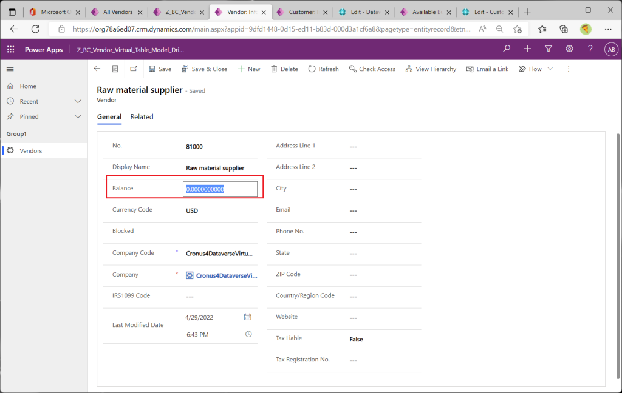The width and height of the screenshot is (622, 393).
Task: Click the search magnifier in the purple header
Action: (x=507, y=49)
